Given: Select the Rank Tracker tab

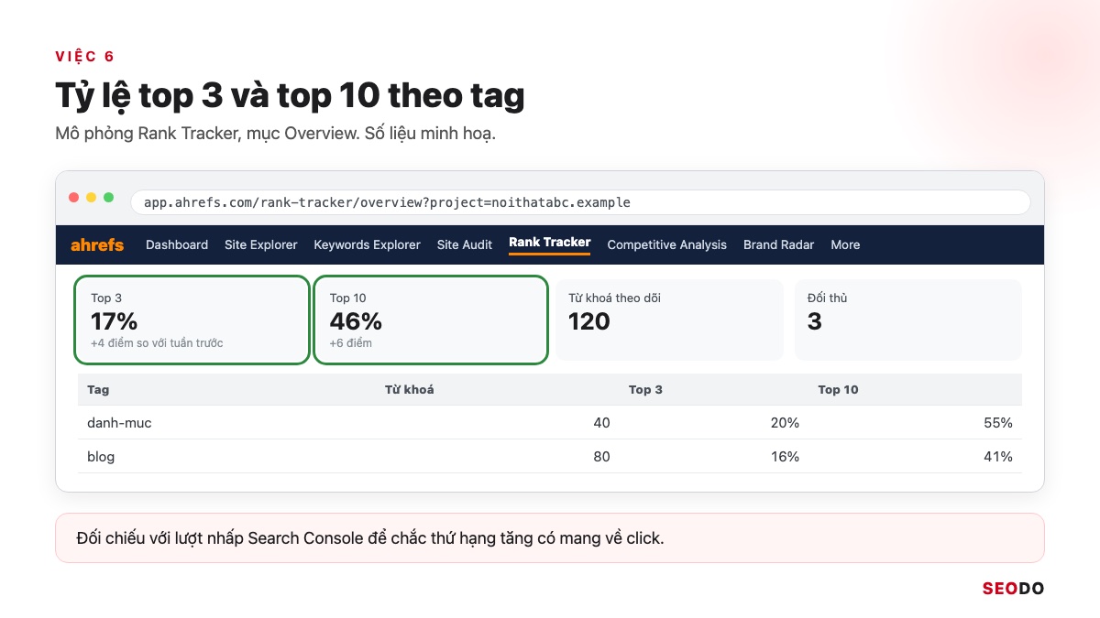Looking at the screenshot, I should [550, 243].
